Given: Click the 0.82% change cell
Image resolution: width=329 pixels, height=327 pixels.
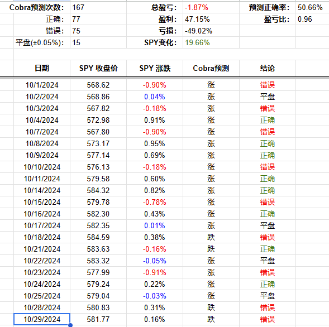Looking at the screenshot, I should point(155,191).
